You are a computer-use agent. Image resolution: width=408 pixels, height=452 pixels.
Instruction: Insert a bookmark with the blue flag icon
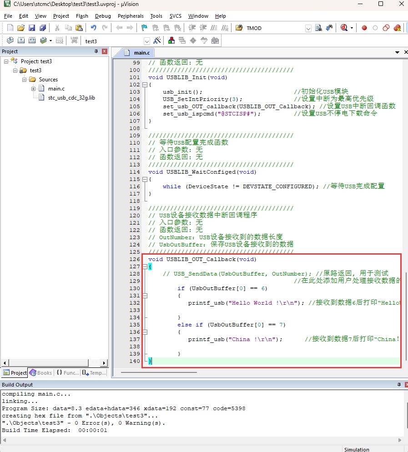(x=144, y=28)
